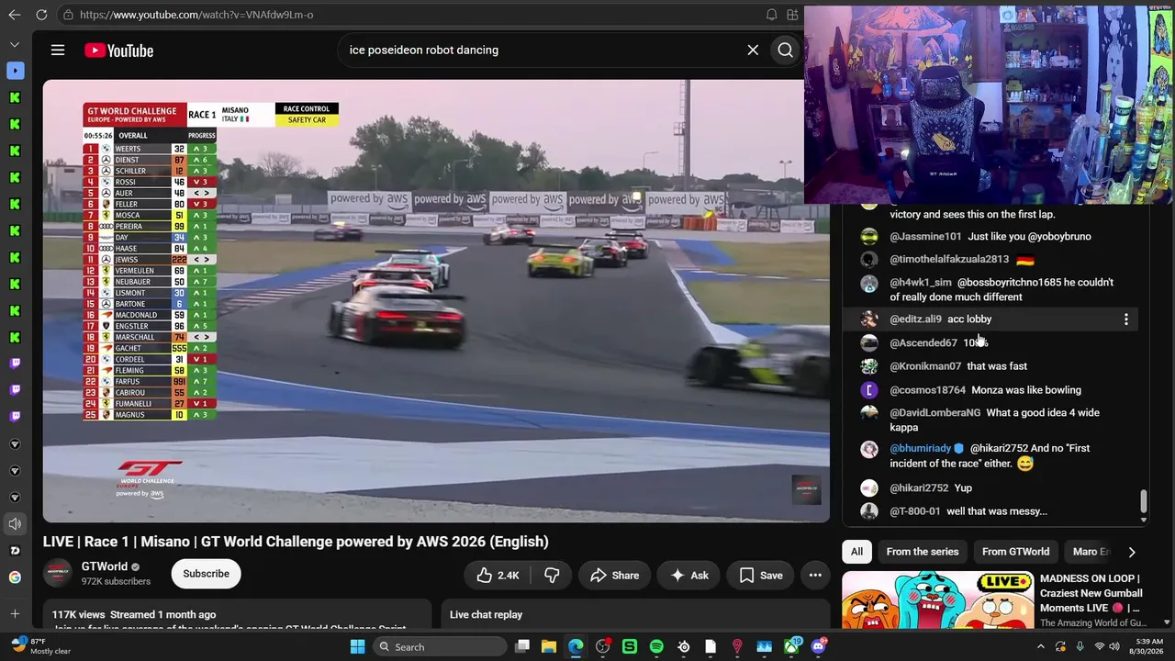The height and width of the screenshot is (661, 1175).
Task: Click username @T-800-01 in chat
Action: point(915,511)
